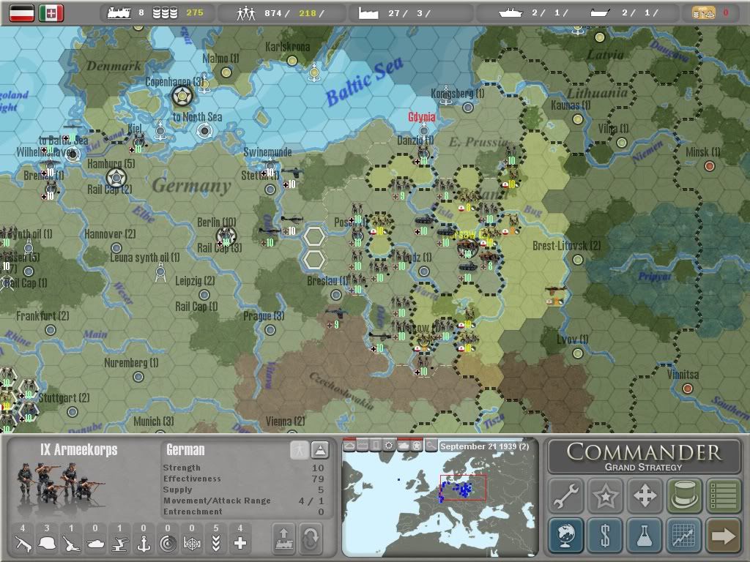Click the chevrons experience icon
The height and width of the screenshot is (562, 750).
coord(216,543)
